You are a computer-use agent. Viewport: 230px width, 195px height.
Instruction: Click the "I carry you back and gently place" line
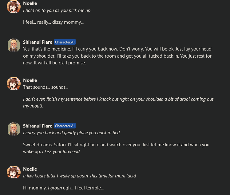point(71,133)
